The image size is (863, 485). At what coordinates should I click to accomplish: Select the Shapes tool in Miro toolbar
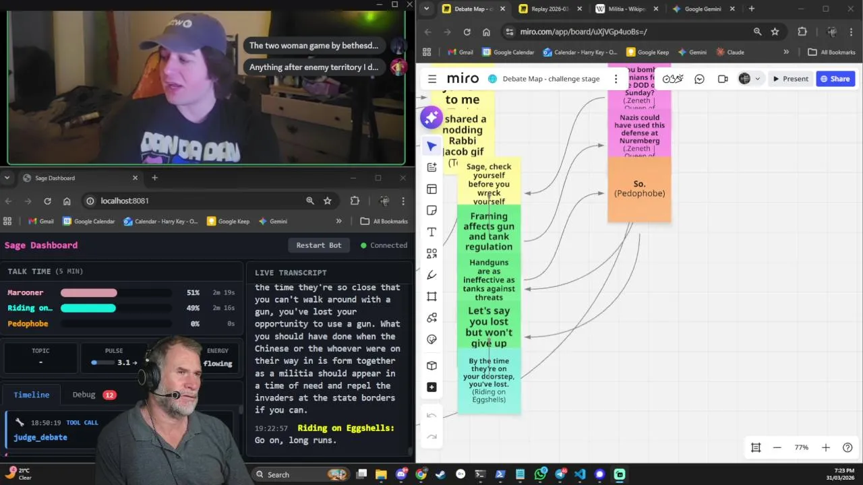click(x=431, y=253)
